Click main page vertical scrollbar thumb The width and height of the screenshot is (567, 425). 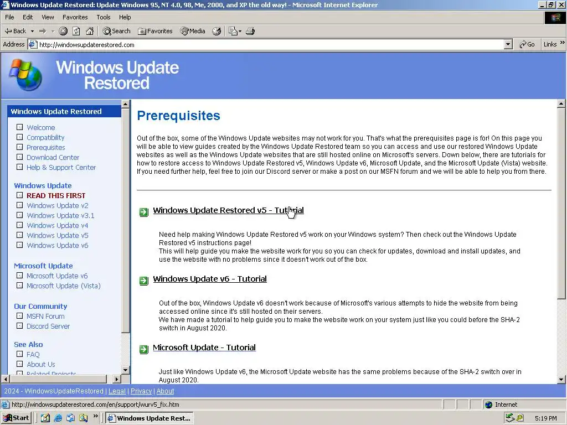(x=561, y=204)
